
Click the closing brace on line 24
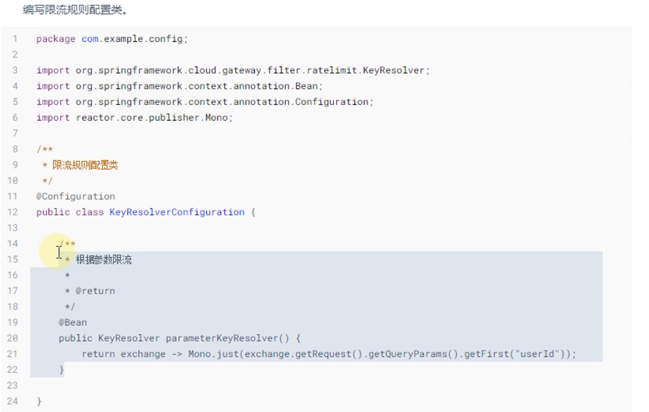click(x=39, y=401)
